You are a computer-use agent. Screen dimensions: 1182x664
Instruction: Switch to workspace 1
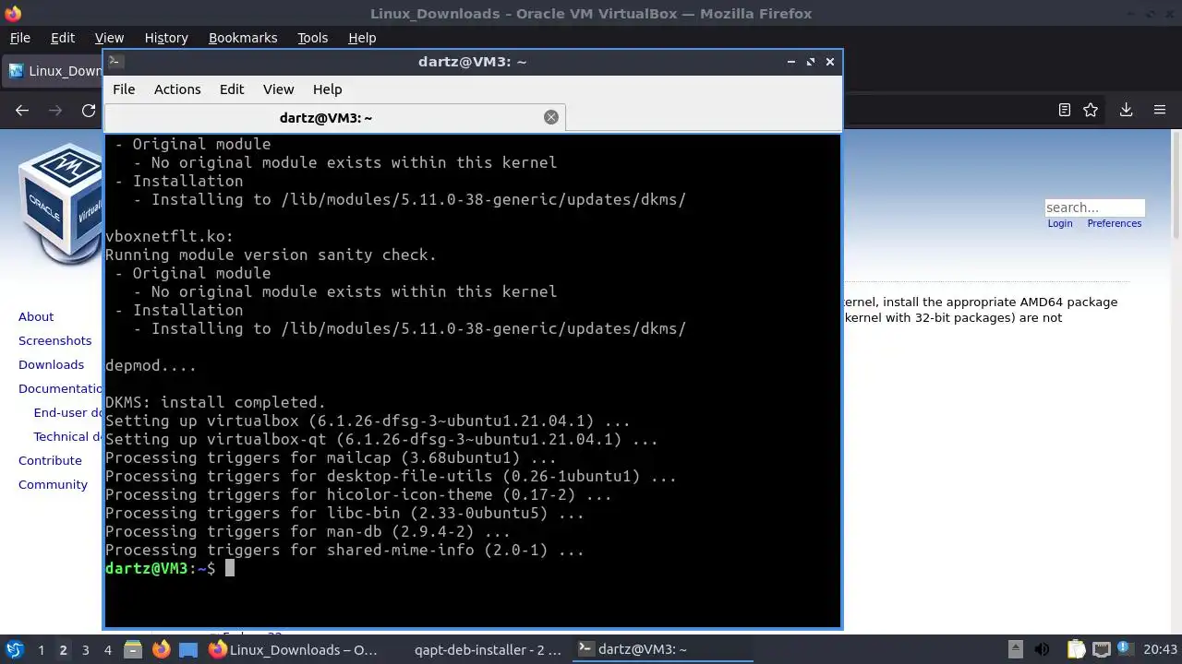(41, 650)
